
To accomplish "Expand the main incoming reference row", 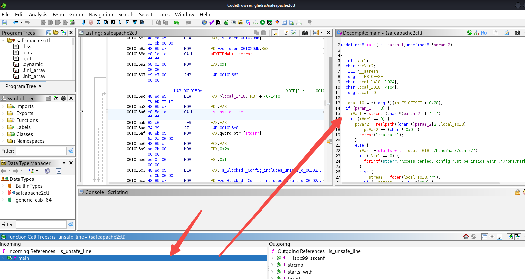I will 3,258.
